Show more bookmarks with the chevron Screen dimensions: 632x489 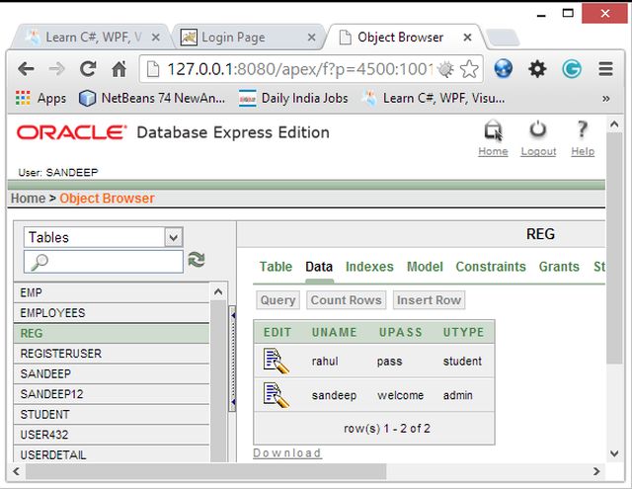pyautogui.click(x=605, y=99)
